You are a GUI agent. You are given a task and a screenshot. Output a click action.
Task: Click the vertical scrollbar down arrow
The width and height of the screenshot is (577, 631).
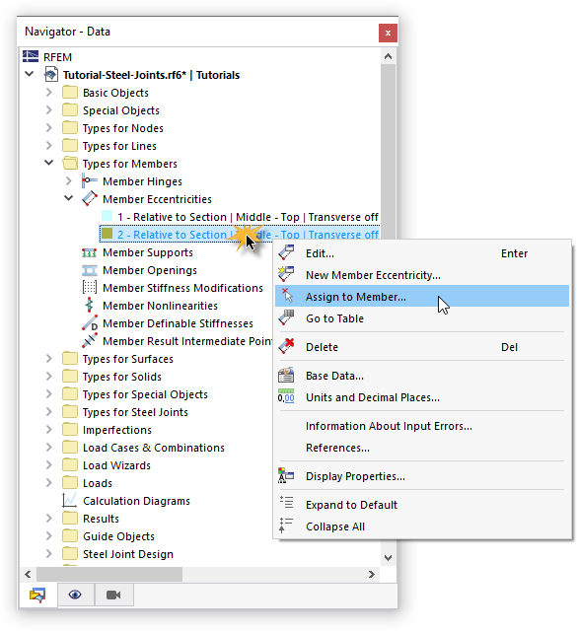pos(388,557)
